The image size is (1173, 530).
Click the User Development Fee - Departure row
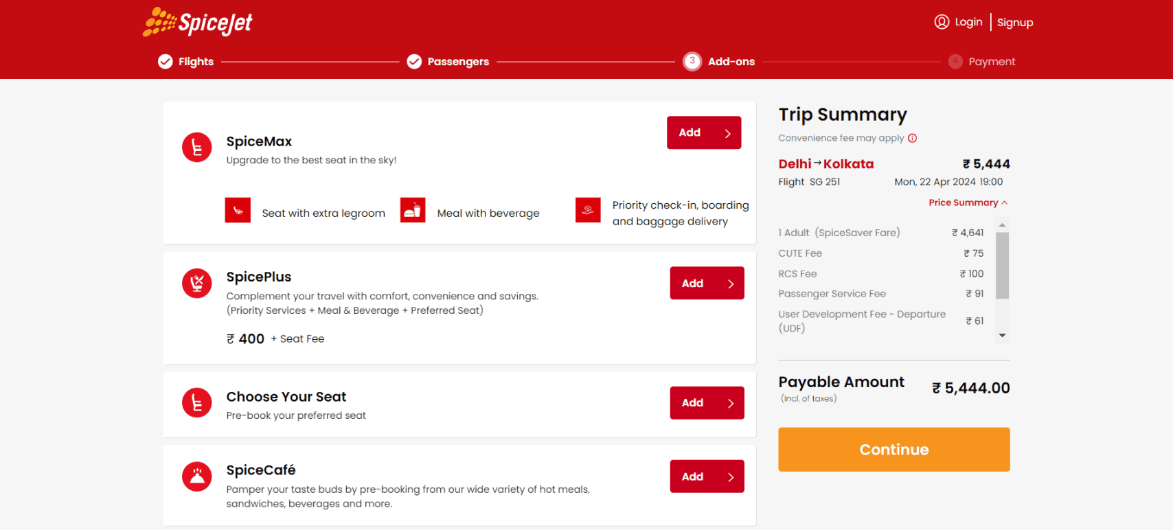[x=881, y=321]
